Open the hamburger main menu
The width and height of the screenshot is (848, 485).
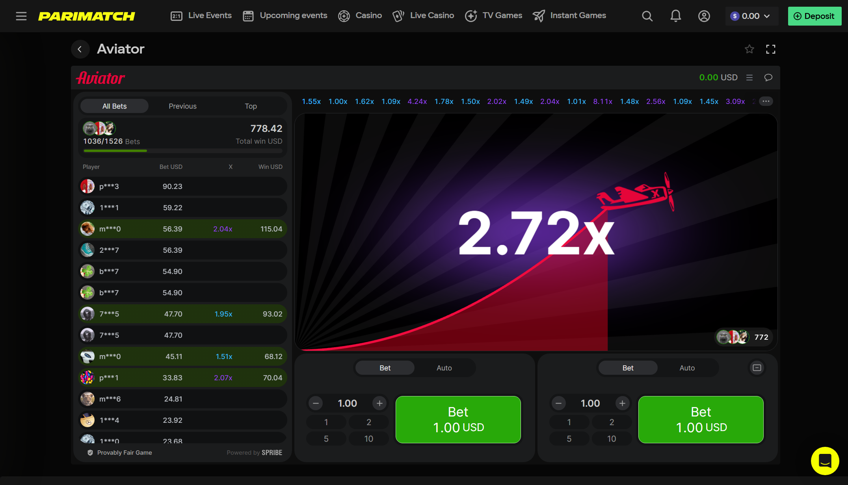click(21, 16)
